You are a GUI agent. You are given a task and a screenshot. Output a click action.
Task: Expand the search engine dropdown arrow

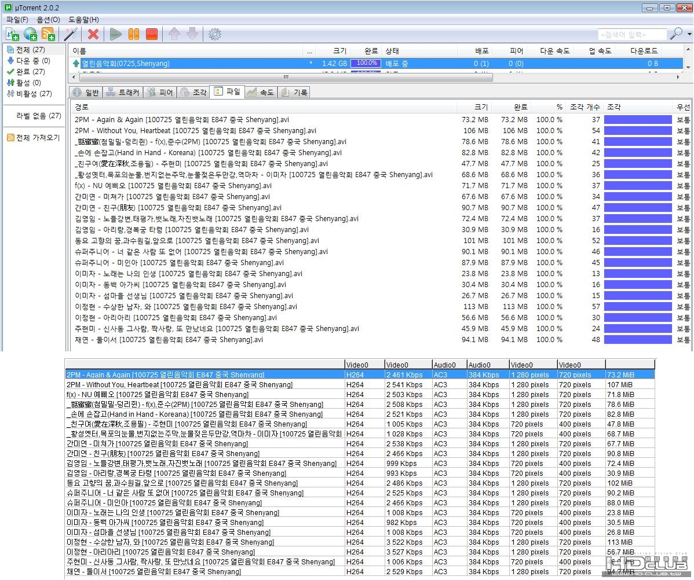pyautogui.click(x=689, y=35)
